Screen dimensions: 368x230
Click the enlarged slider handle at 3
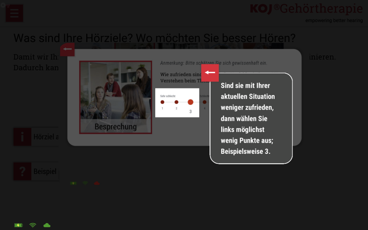[190, 102]
